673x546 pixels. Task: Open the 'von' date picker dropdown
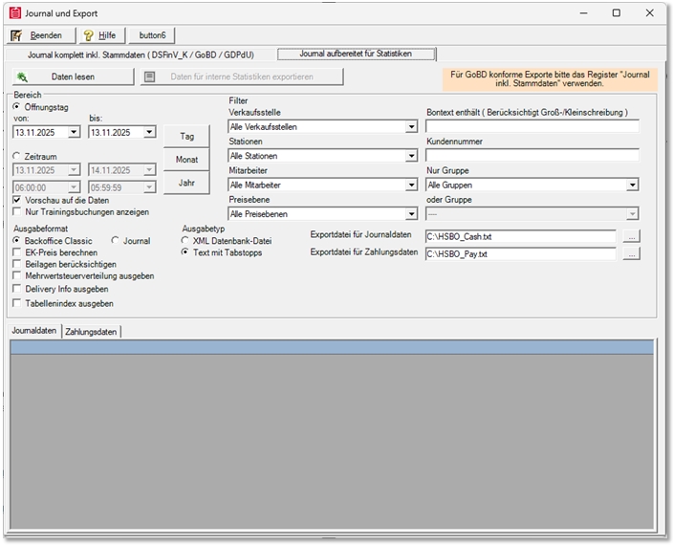coord(74,133)
